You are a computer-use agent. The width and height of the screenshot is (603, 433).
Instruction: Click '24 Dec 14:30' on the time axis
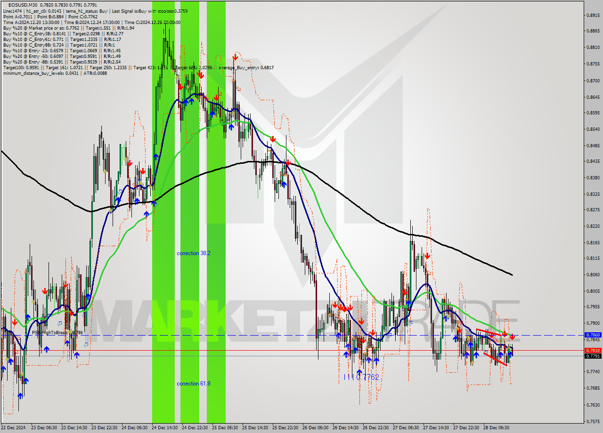click(x=164, y=428)
